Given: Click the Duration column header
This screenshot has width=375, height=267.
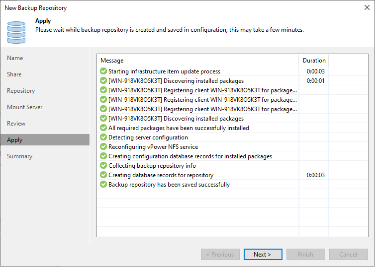Looking at the screenshot, I should 314,61.
